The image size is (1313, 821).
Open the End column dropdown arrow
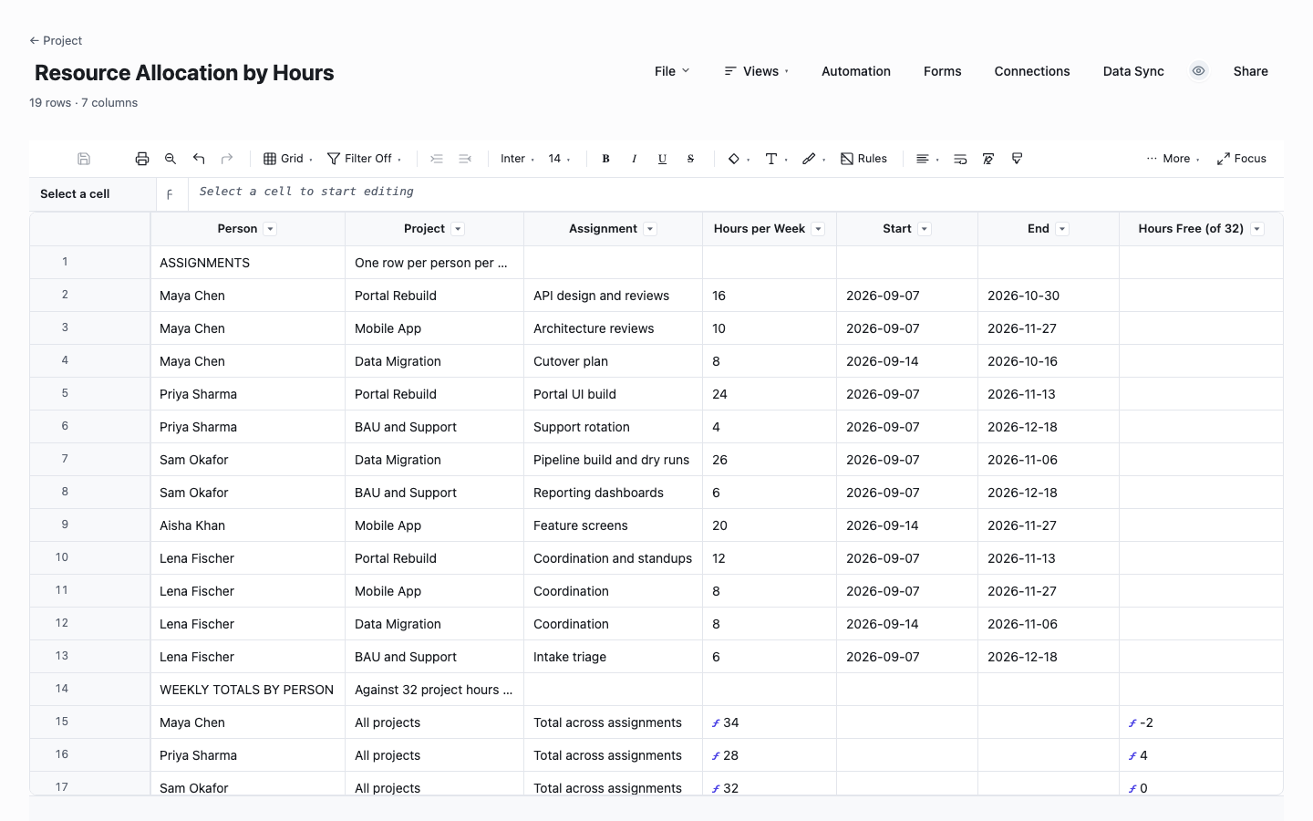click(x=1062, y=229)
